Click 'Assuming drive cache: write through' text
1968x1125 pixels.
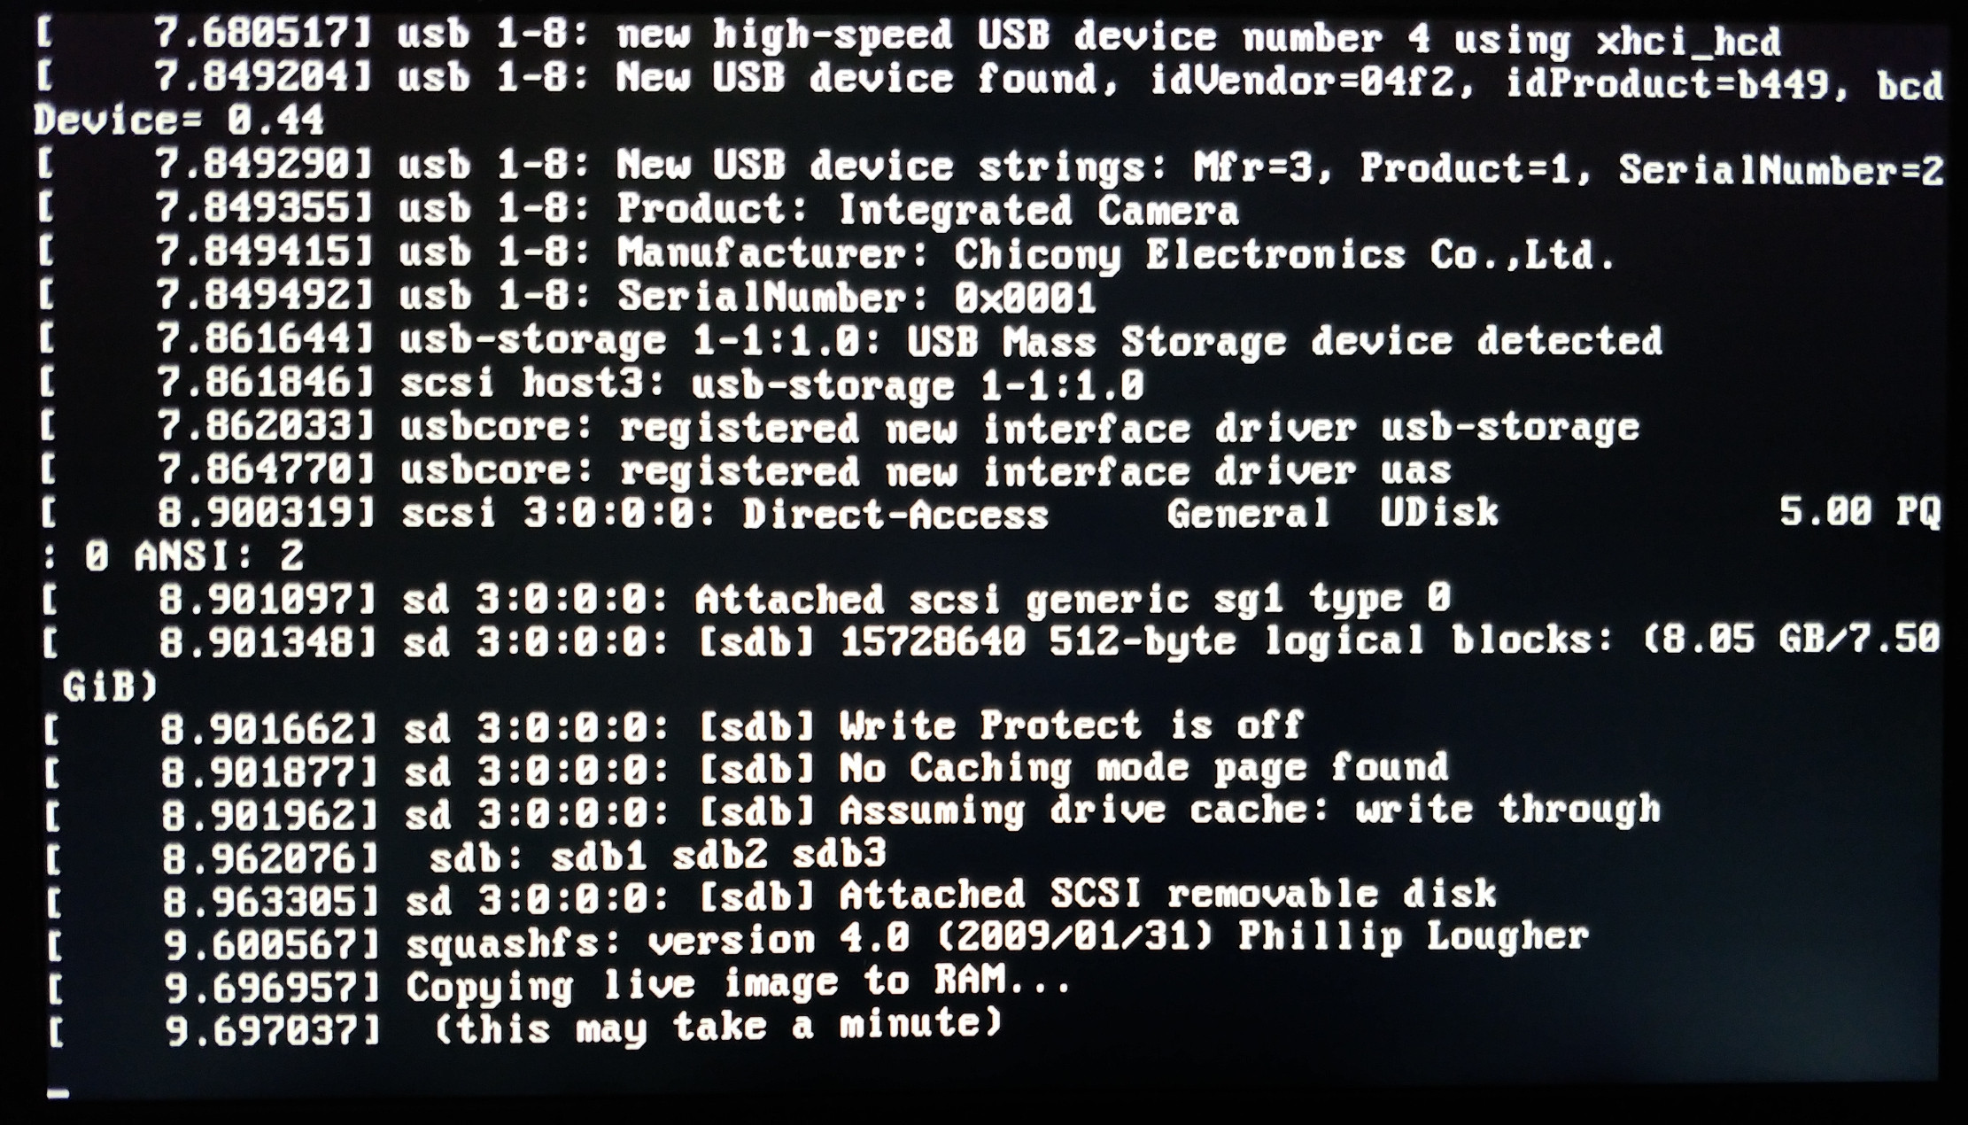point(1250,811)
